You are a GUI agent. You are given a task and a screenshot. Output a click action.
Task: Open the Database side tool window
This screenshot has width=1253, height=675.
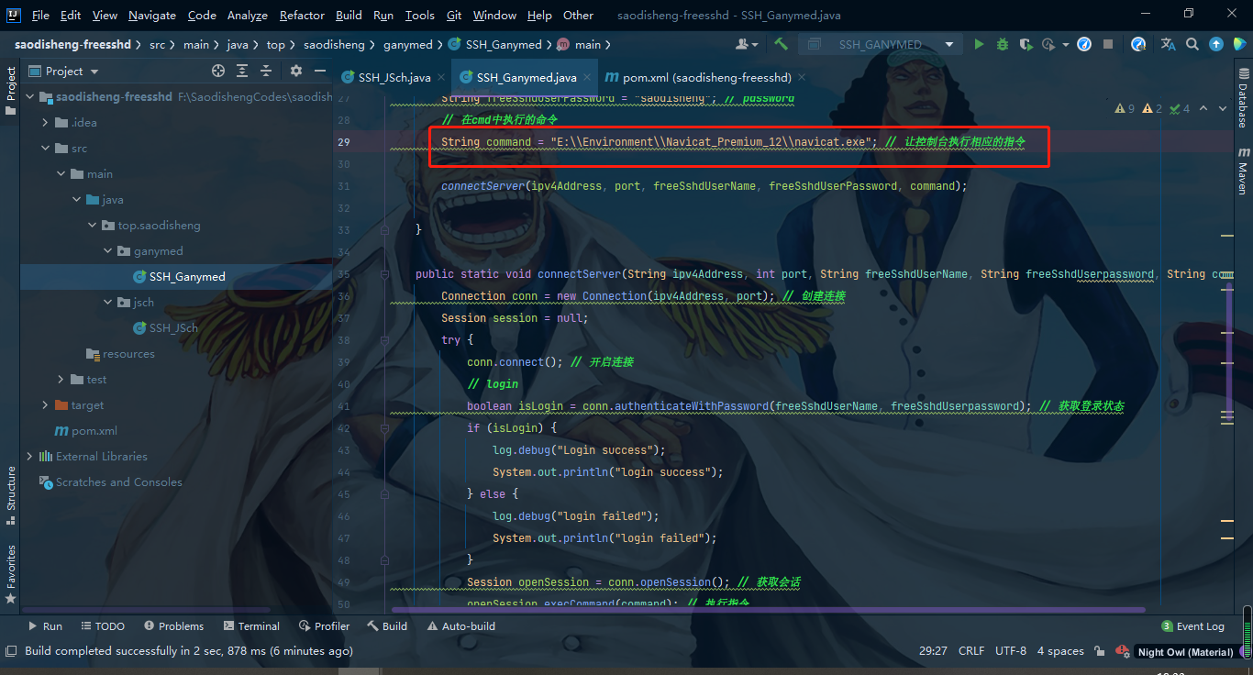pyautogui.click(x=1243, y=99)
